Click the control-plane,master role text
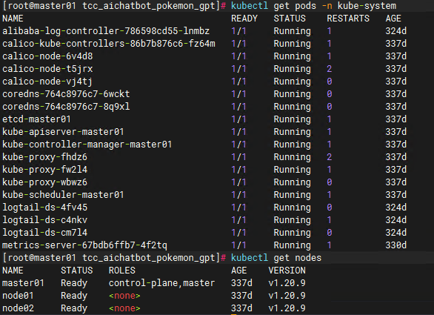The height and width of the screenshot is (315, 434). (x=161, y=283)
